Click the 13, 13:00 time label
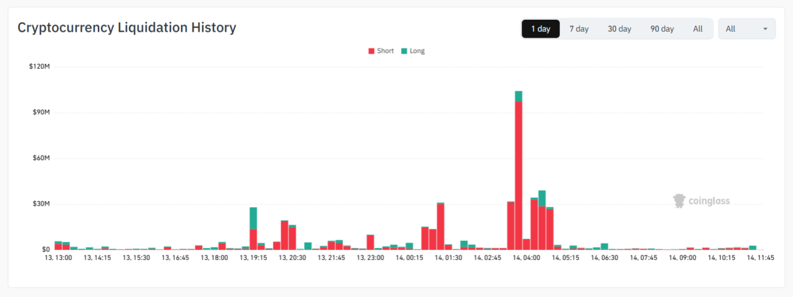793x297 pixels. pyautogui.click(x=58, y=259)
